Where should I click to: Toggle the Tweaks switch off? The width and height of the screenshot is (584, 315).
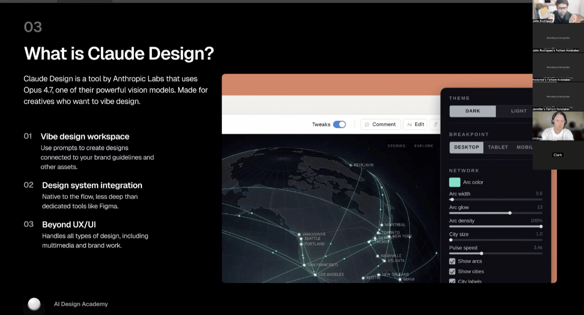pos(339,124)
